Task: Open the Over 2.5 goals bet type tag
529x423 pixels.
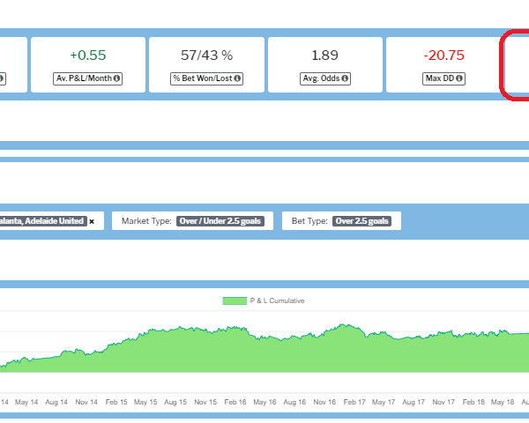Action: point(361,221)
